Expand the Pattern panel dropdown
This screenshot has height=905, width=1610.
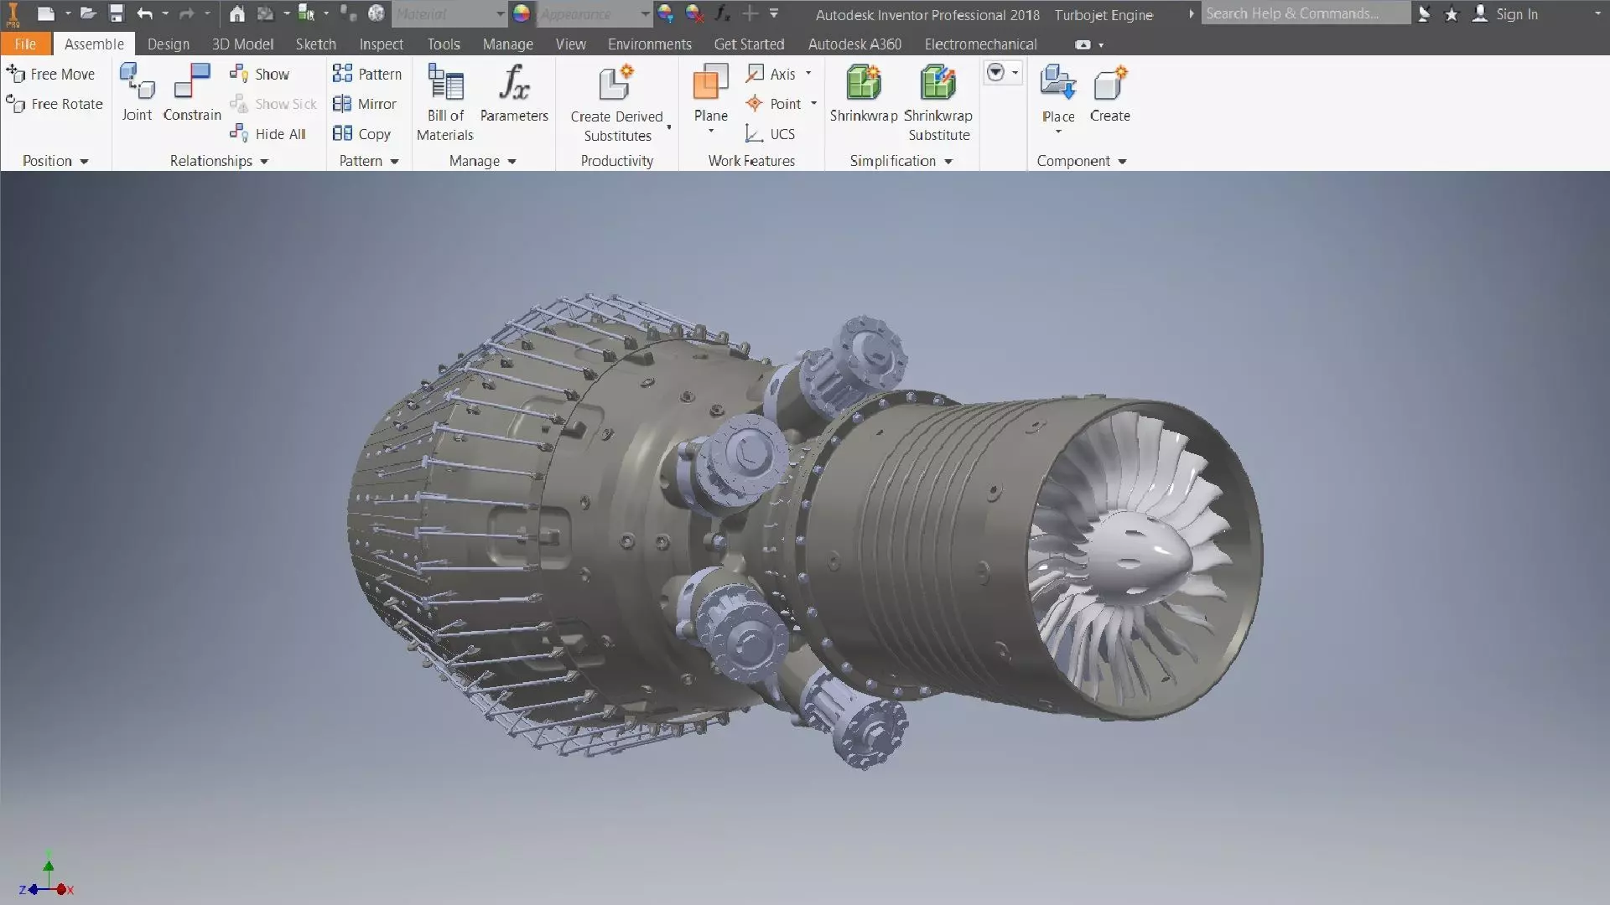point(394,162)
